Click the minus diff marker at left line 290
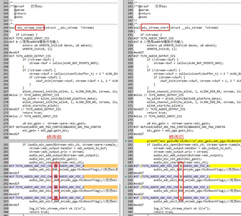 point(1,177)
